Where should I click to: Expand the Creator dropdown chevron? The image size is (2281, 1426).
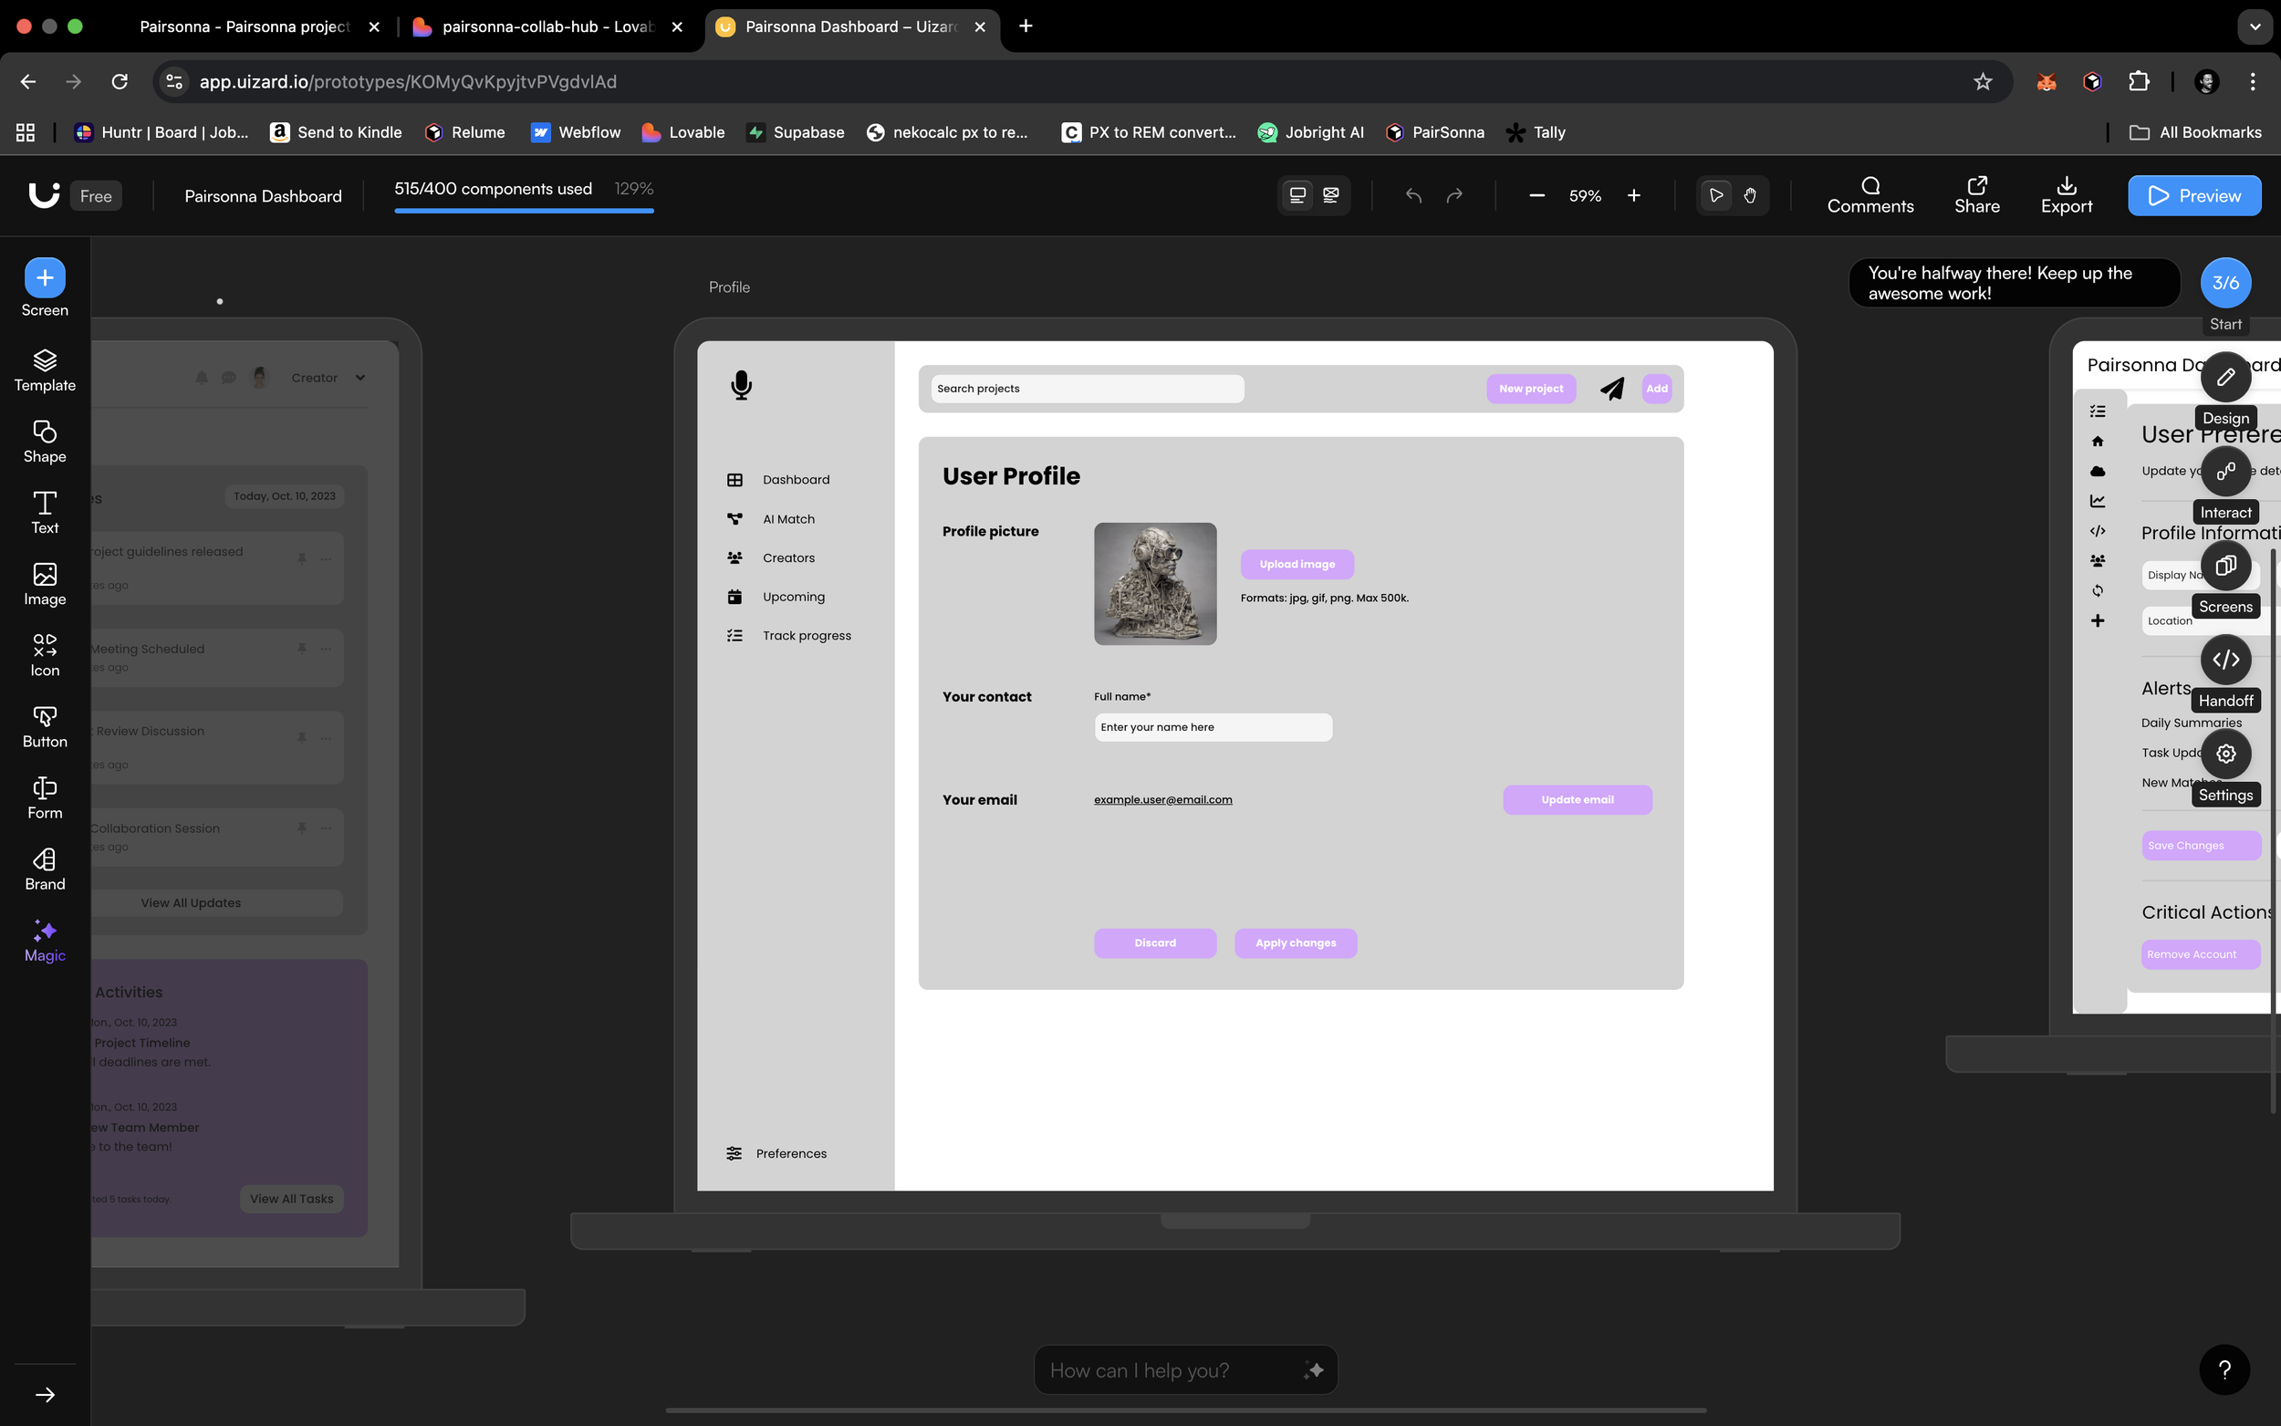[360, 379]
